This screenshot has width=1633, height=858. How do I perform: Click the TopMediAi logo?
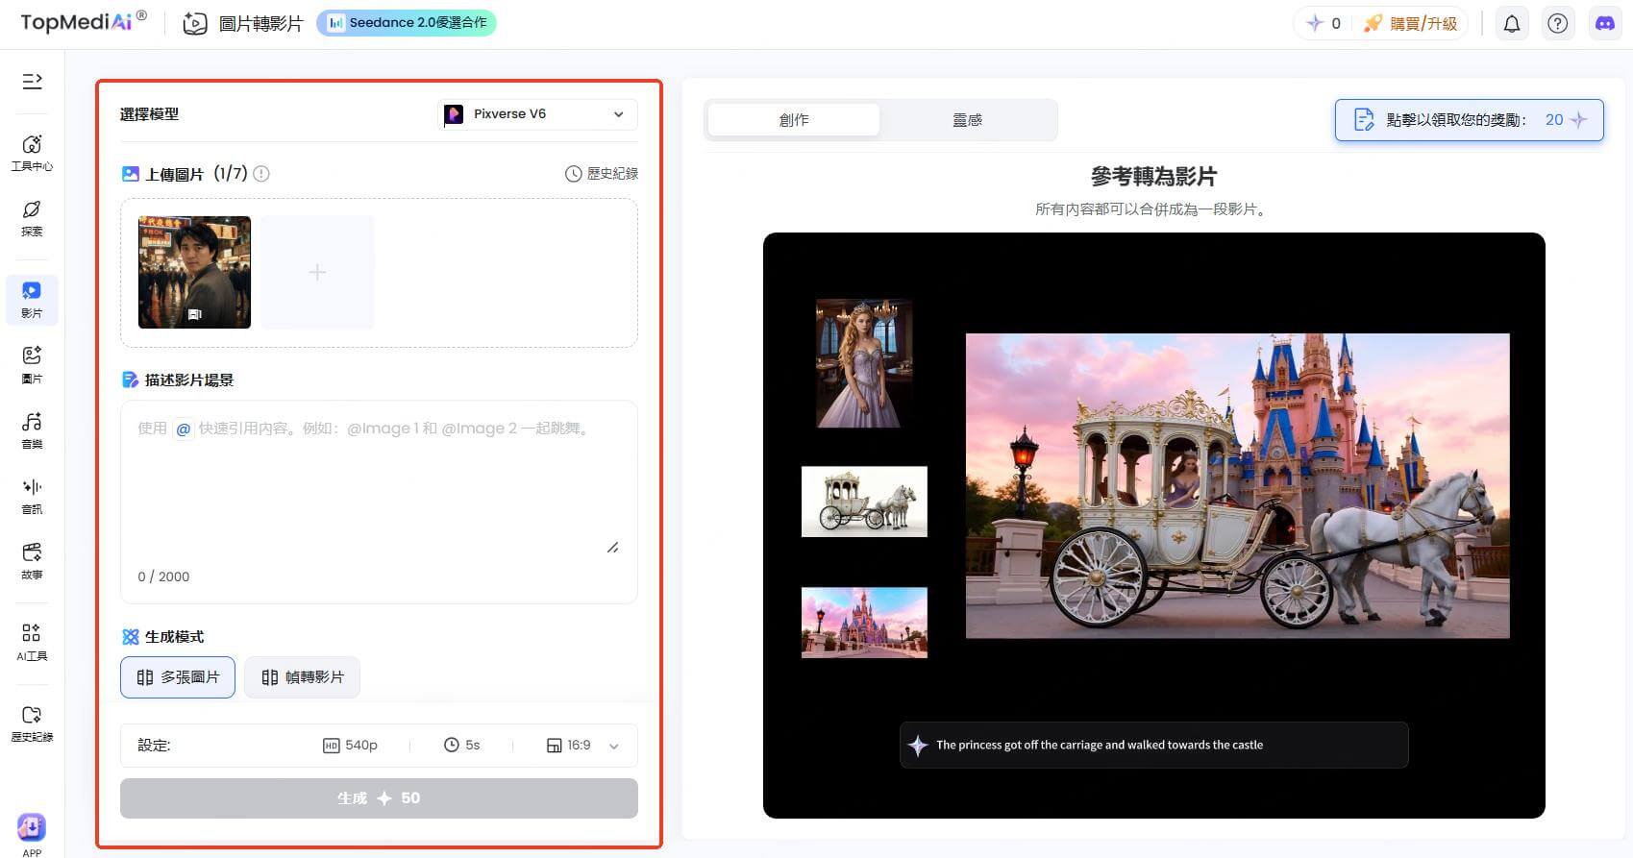[84, 22]
